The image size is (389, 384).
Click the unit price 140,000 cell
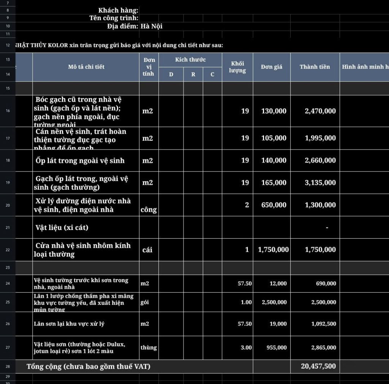click(x=272, y=161)
